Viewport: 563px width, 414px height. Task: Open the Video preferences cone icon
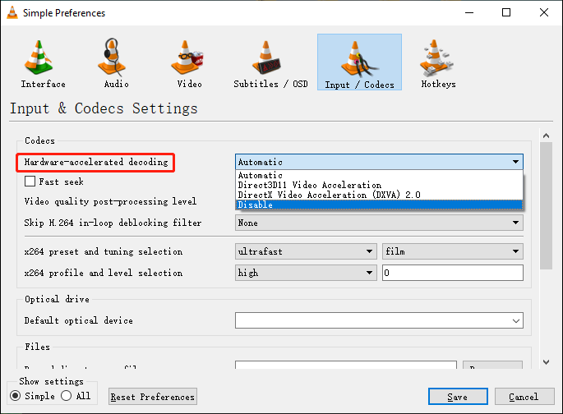point(187,57)
